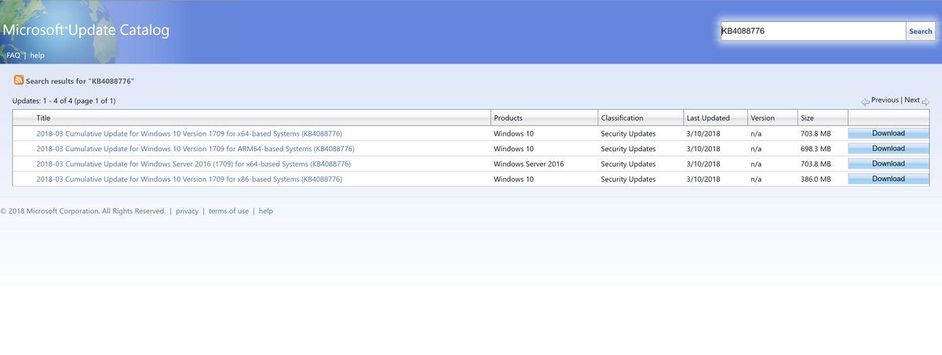This screenshot has height=355, width=942.
Task: Open x64-based Windows 10 1709 update link
Action: (x=189, y=133)
